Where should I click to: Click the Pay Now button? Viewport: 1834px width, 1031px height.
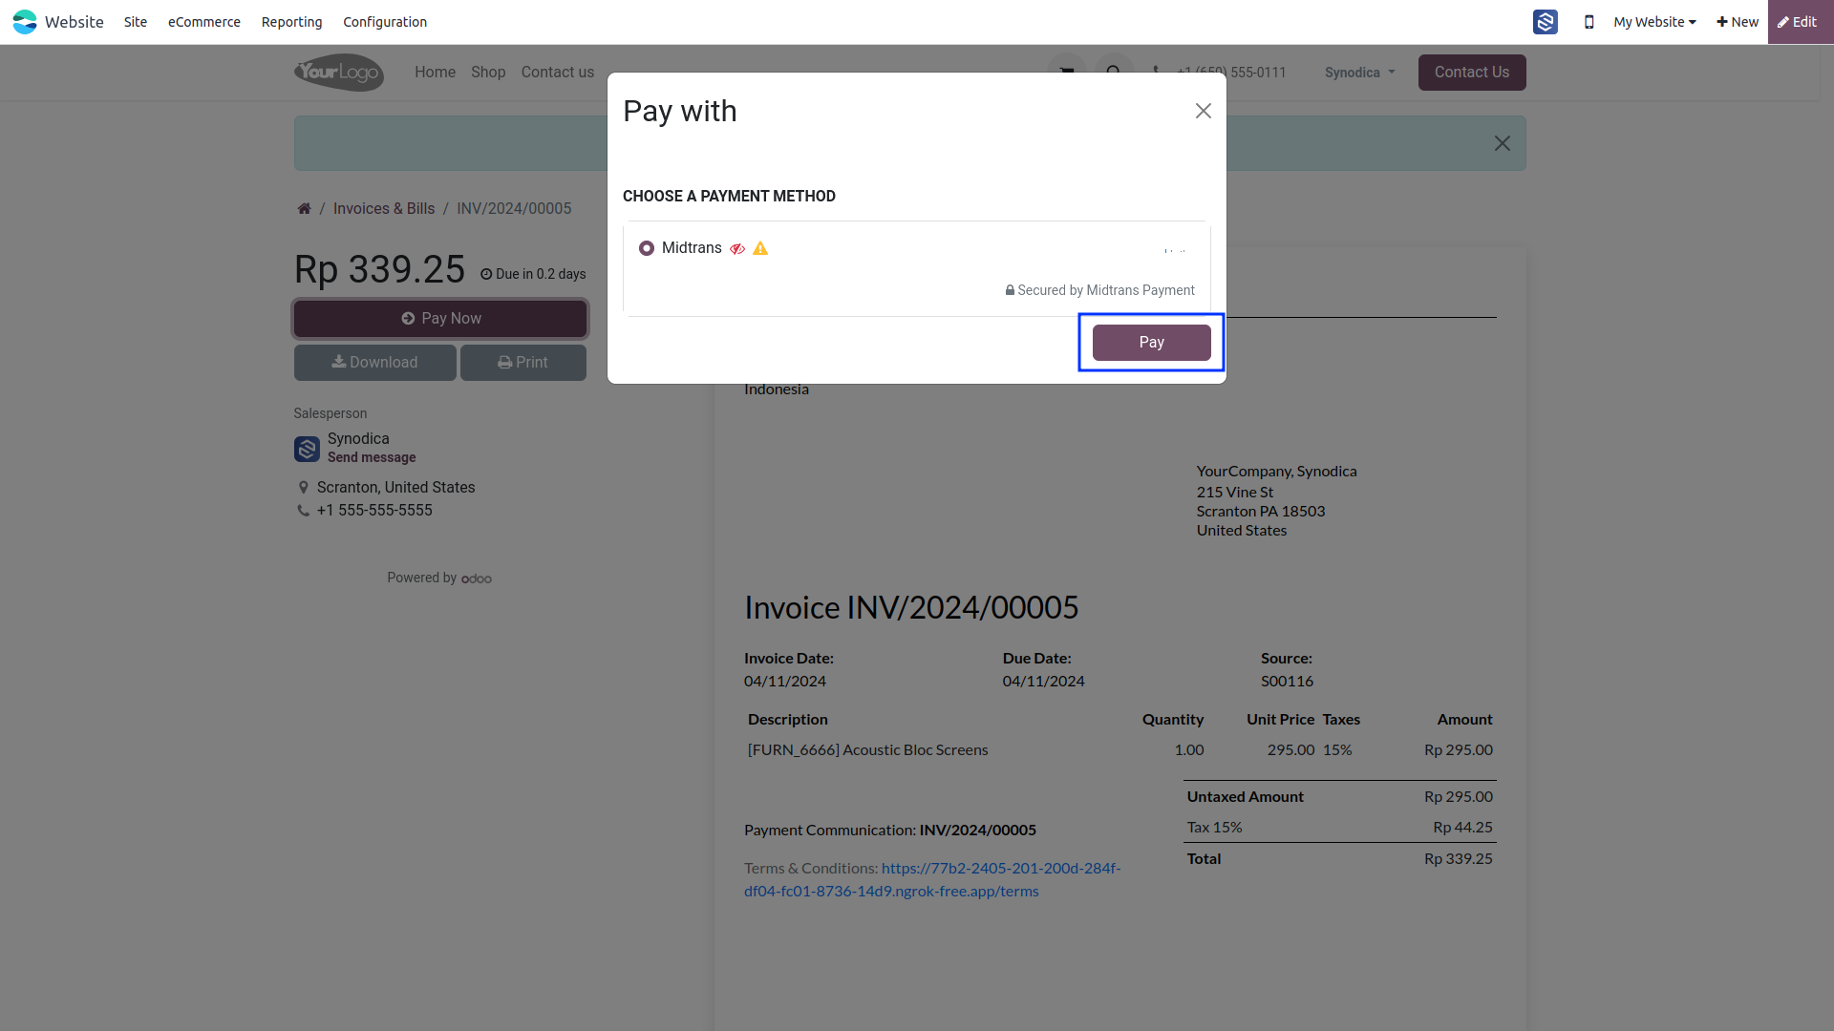point(440,319)
